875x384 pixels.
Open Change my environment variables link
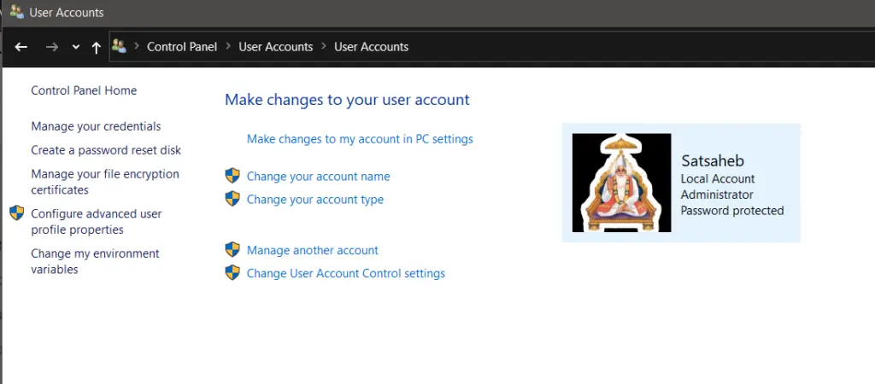pos(96,261)
